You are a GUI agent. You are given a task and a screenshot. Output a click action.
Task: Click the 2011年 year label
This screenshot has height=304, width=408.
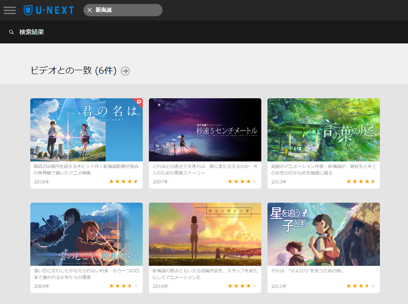tap(279, 286)
